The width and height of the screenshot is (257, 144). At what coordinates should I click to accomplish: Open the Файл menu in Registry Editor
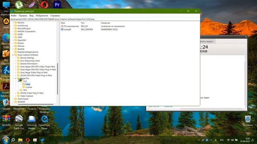tap(14, 16)
